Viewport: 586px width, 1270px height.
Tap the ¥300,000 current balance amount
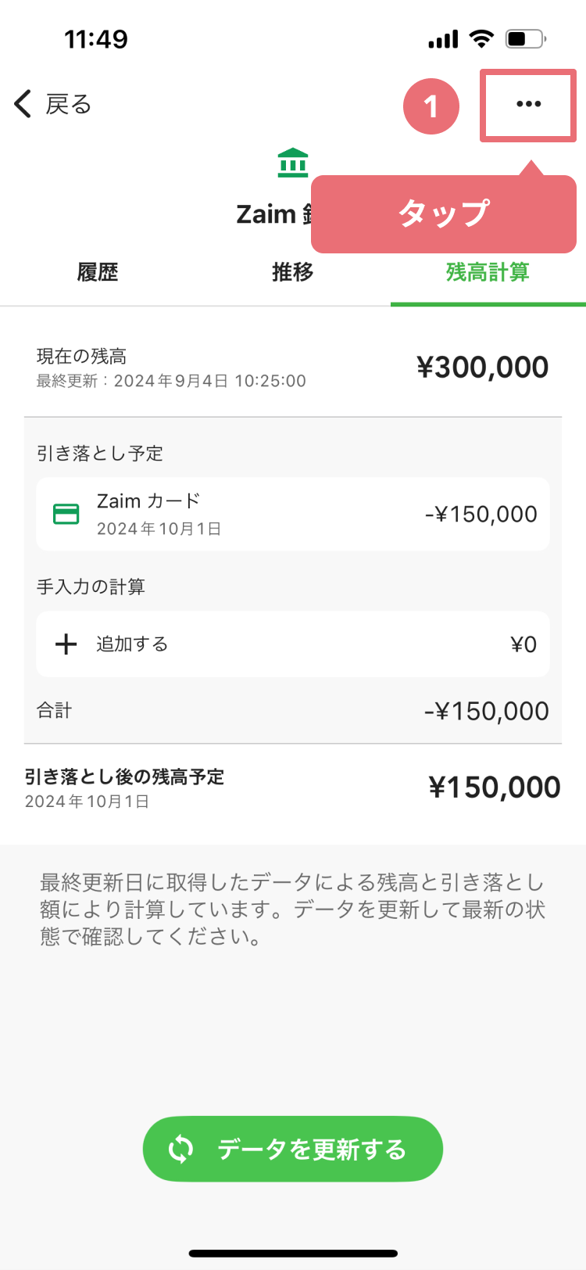[482, 367]
